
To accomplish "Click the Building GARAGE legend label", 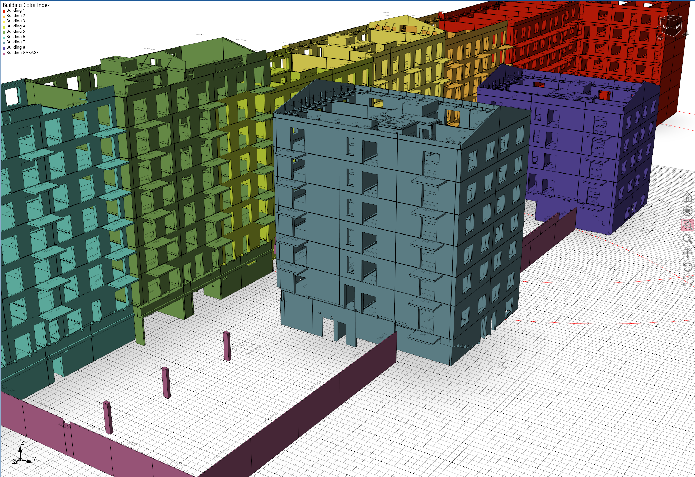I will click(22, 53).
